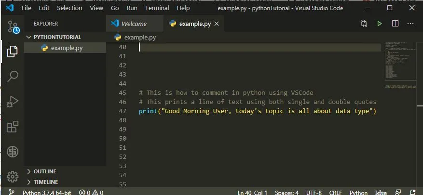This screenshot has height=195, width=423.
Task: Place cursor on line 47 print statement
Action: point(258,111)
